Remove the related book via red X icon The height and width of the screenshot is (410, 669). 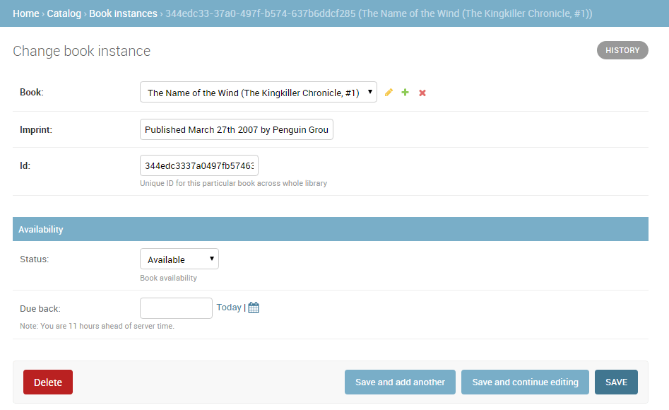click(x=422, y=92)
